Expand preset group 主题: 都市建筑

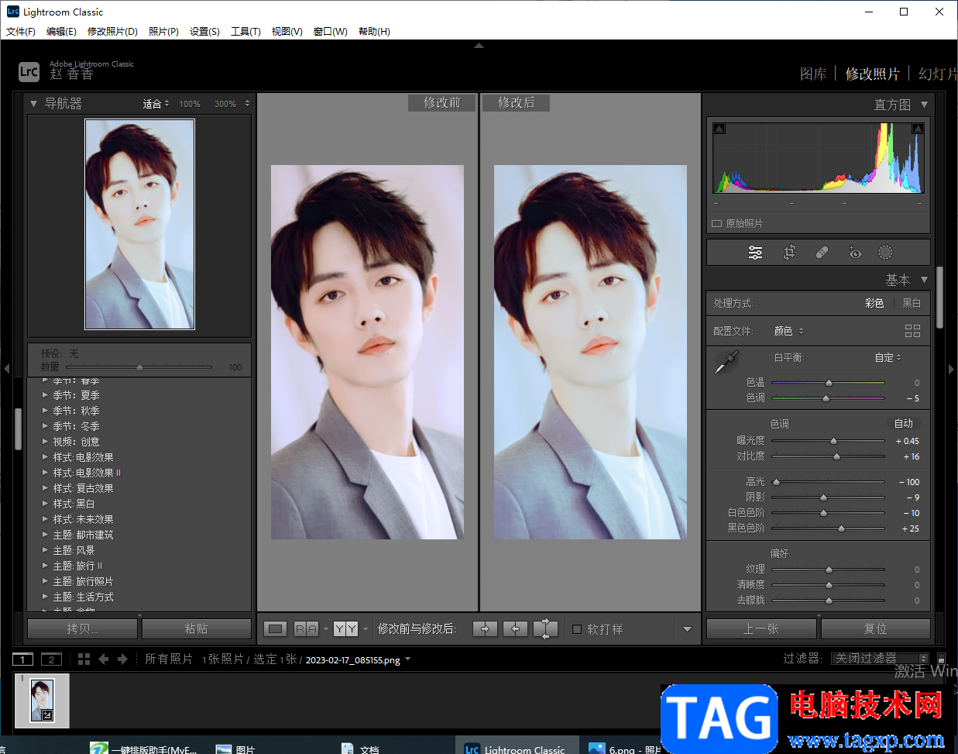click(45, 534)
